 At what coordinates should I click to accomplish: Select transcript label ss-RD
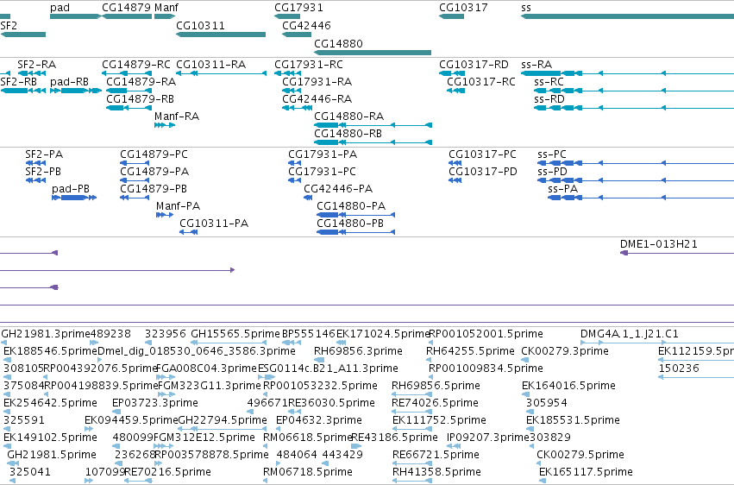point(549,98)
